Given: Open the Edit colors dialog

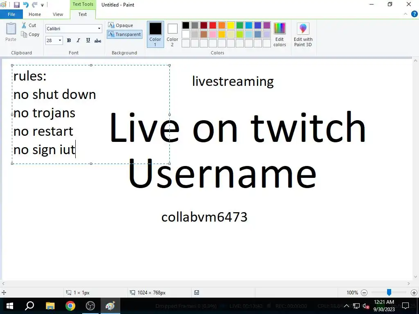Looking at the screenshot, I should tap(279, 34).
